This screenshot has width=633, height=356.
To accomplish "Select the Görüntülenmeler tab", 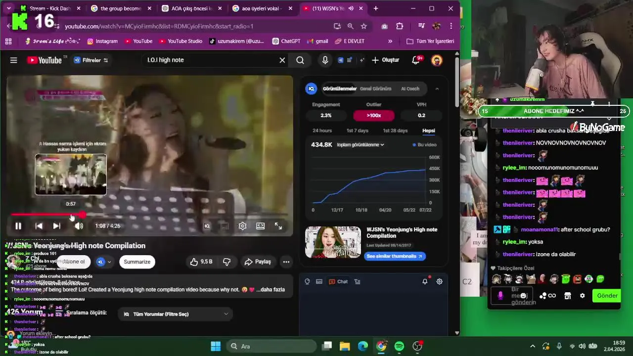I will pyautogui.click(x=339, y=89).
